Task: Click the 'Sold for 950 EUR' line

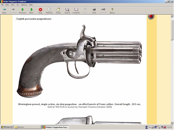Action: coord(79,107)
